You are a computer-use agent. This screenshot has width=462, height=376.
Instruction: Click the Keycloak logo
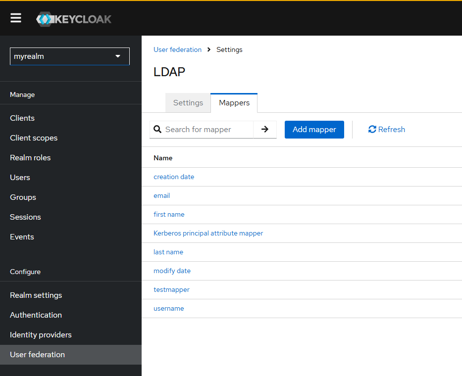click(x=74, y=19)
